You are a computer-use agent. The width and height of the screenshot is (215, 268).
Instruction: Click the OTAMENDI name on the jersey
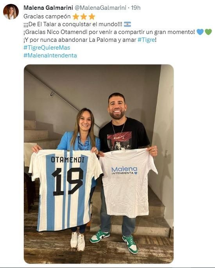68,160
